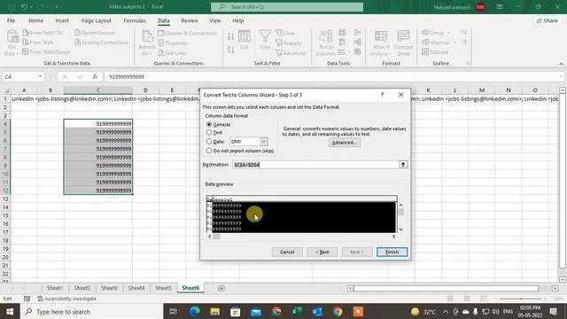Open the Windows Start menu
Screen dimensions: 567x319
tap(10, 311)
